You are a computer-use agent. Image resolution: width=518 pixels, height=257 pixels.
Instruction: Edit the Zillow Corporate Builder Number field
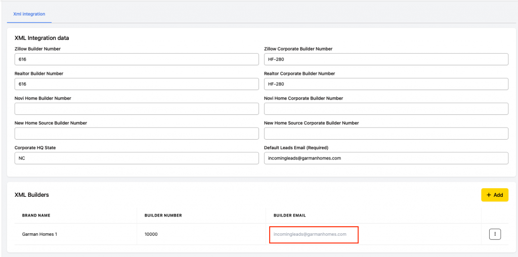tap(386, 60)
